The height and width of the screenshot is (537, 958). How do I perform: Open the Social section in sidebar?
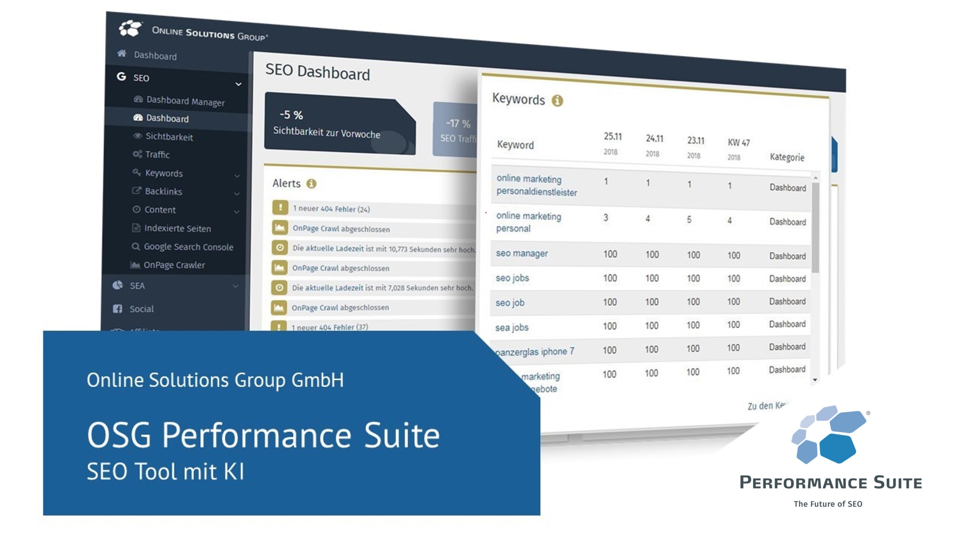pyautogui.click(x=141, y=309)
